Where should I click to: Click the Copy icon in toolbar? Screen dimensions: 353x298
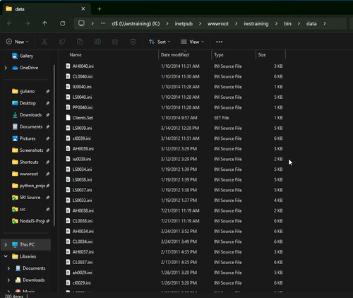[x=62, y=42]
